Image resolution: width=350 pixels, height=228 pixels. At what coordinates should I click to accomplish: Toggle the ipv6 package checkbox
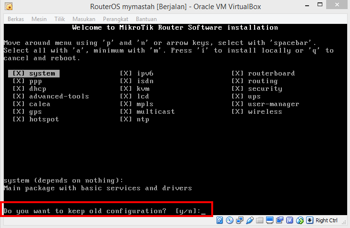pyautogui.click(x=126, y=74)
